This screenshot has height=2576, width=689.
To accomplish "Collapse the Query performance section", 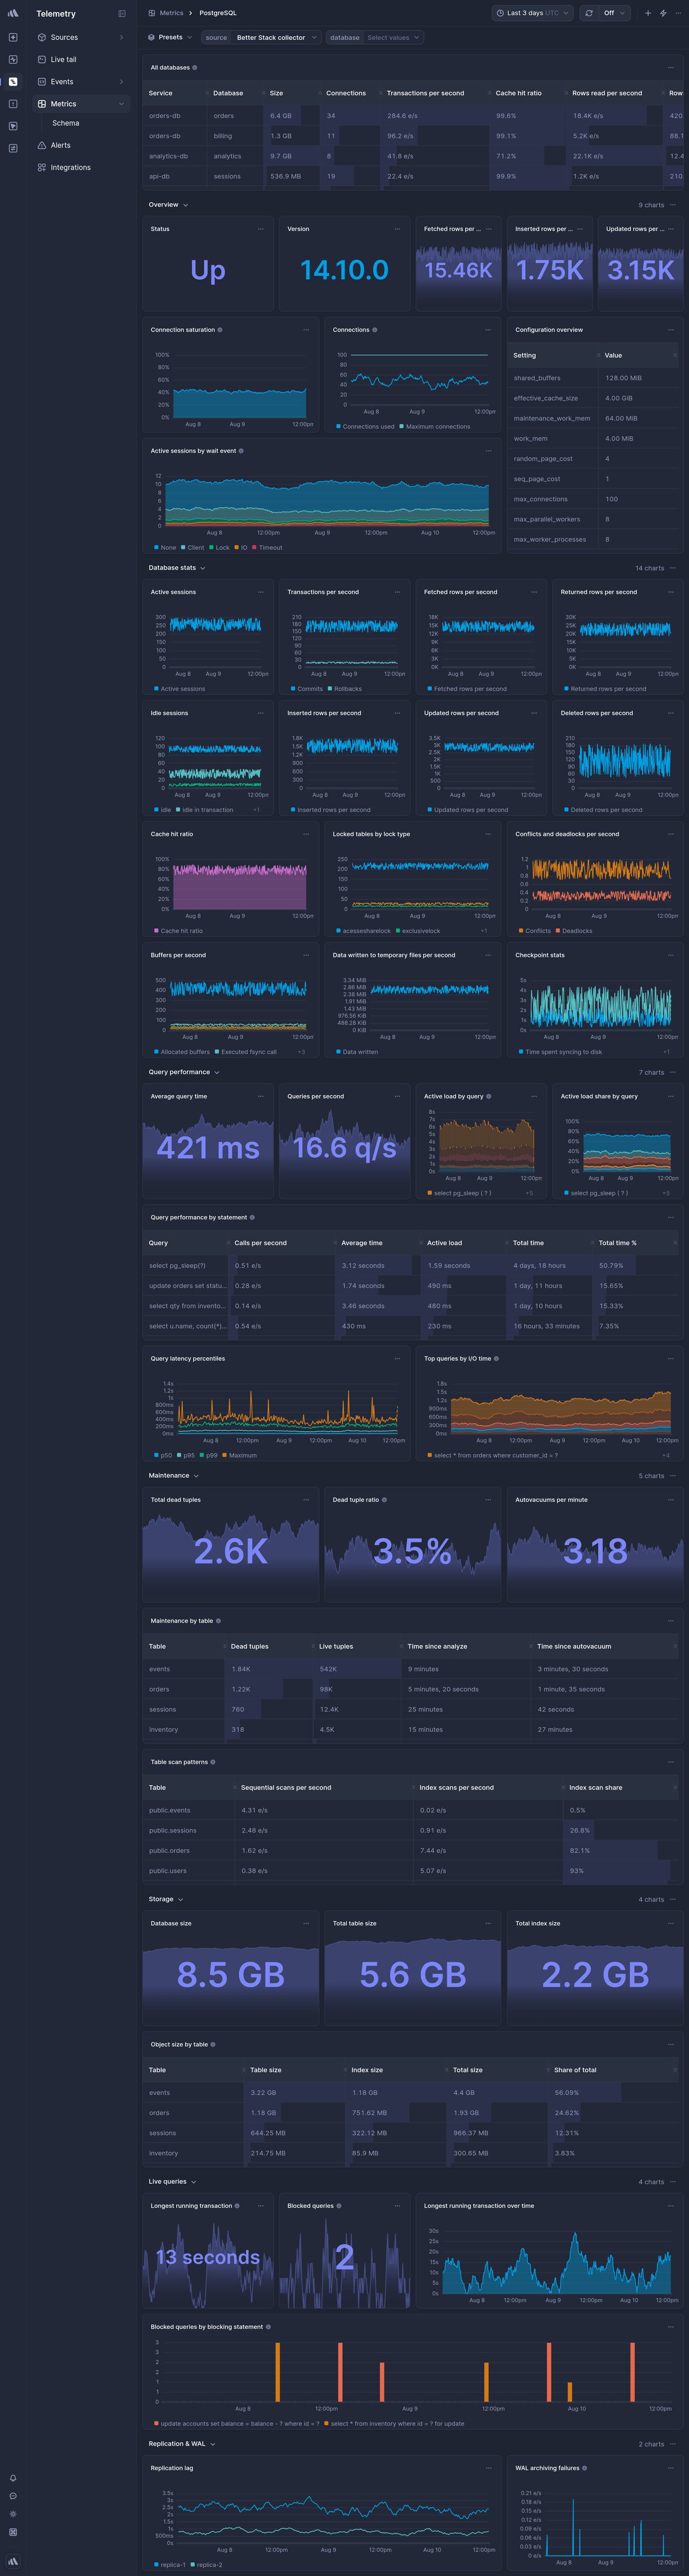I will [x=184, y=1072].
